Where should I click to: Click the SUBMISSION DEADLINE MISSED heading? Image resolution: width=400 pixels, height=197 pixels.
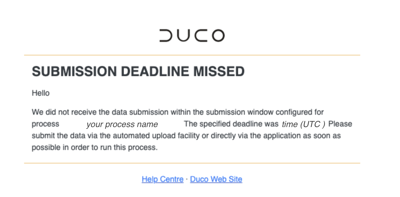[x=138, y=71]
